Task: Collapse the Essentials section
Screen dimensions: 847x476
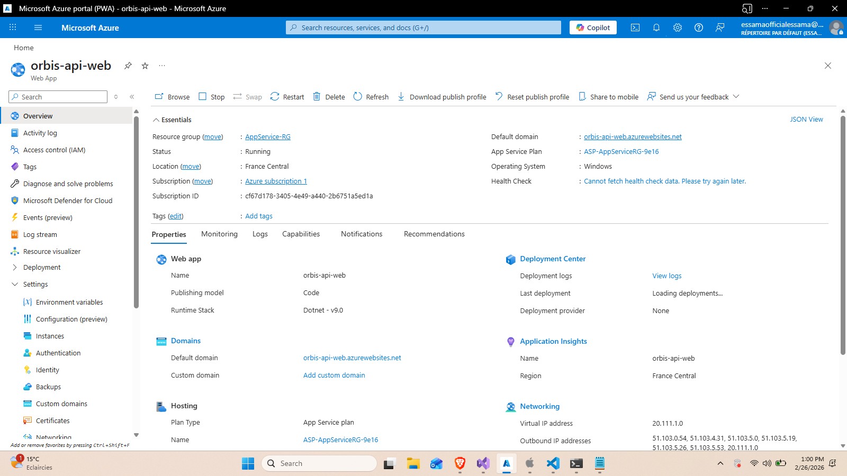Action: 156,120
